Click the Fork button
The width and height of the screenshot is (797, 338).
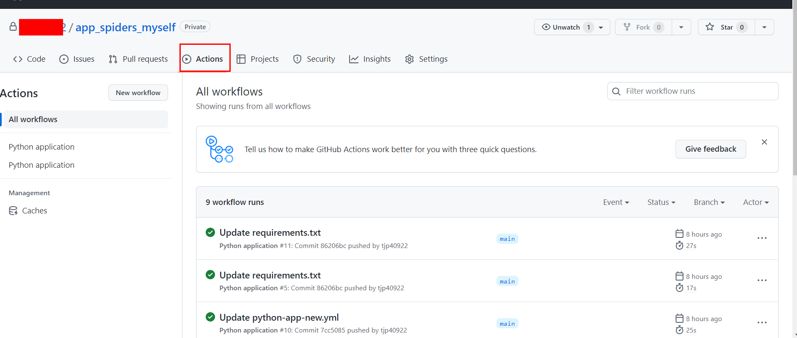(x=643, y=27)
